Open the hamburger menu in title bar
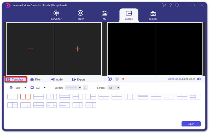The image size is (209, 133). [183, 5]
